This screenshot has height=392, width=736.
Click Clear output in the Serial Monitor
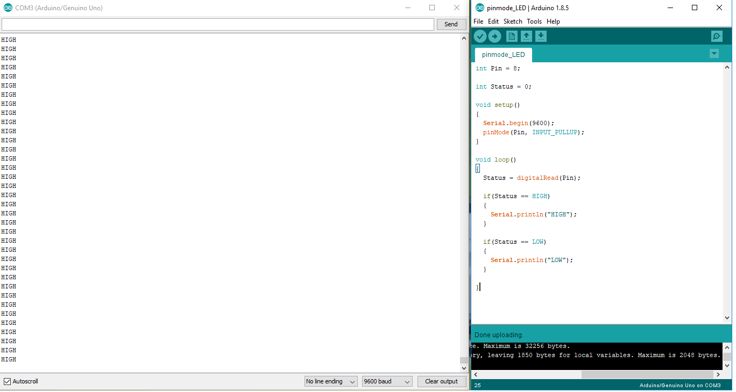coord(442,381)
